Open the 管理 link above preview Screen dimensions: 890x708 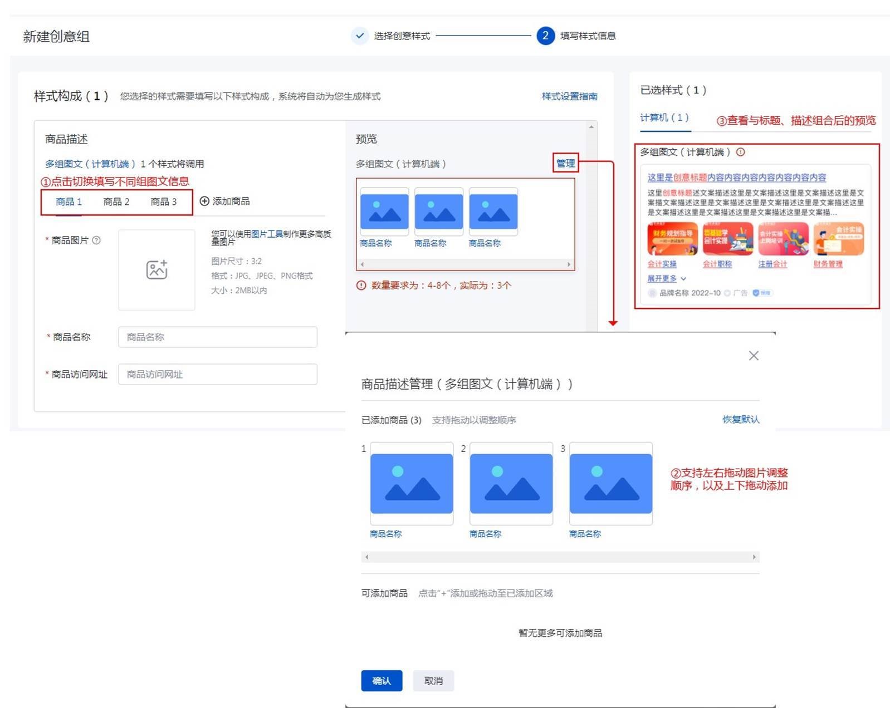565,163
